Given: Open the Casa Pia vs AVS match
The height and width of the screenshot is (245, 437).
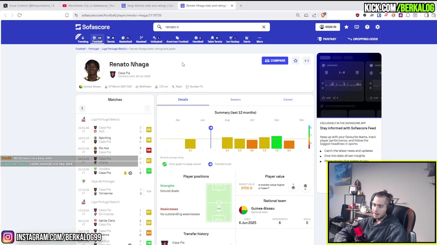Looking at the screenshot, I should pos(115,130).
